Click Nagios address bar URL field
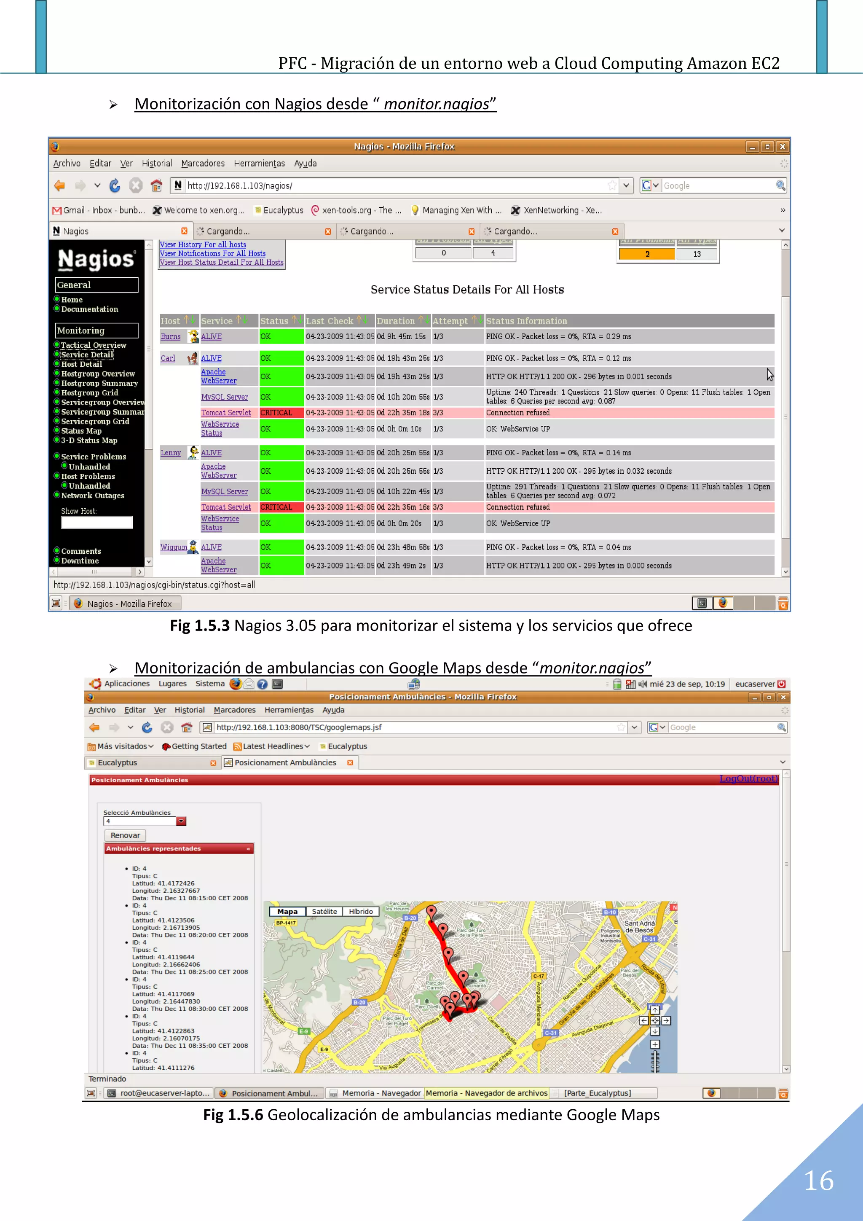Viewport: 863px width, 1221px height. pyautogui.click(x=396, y=185)
